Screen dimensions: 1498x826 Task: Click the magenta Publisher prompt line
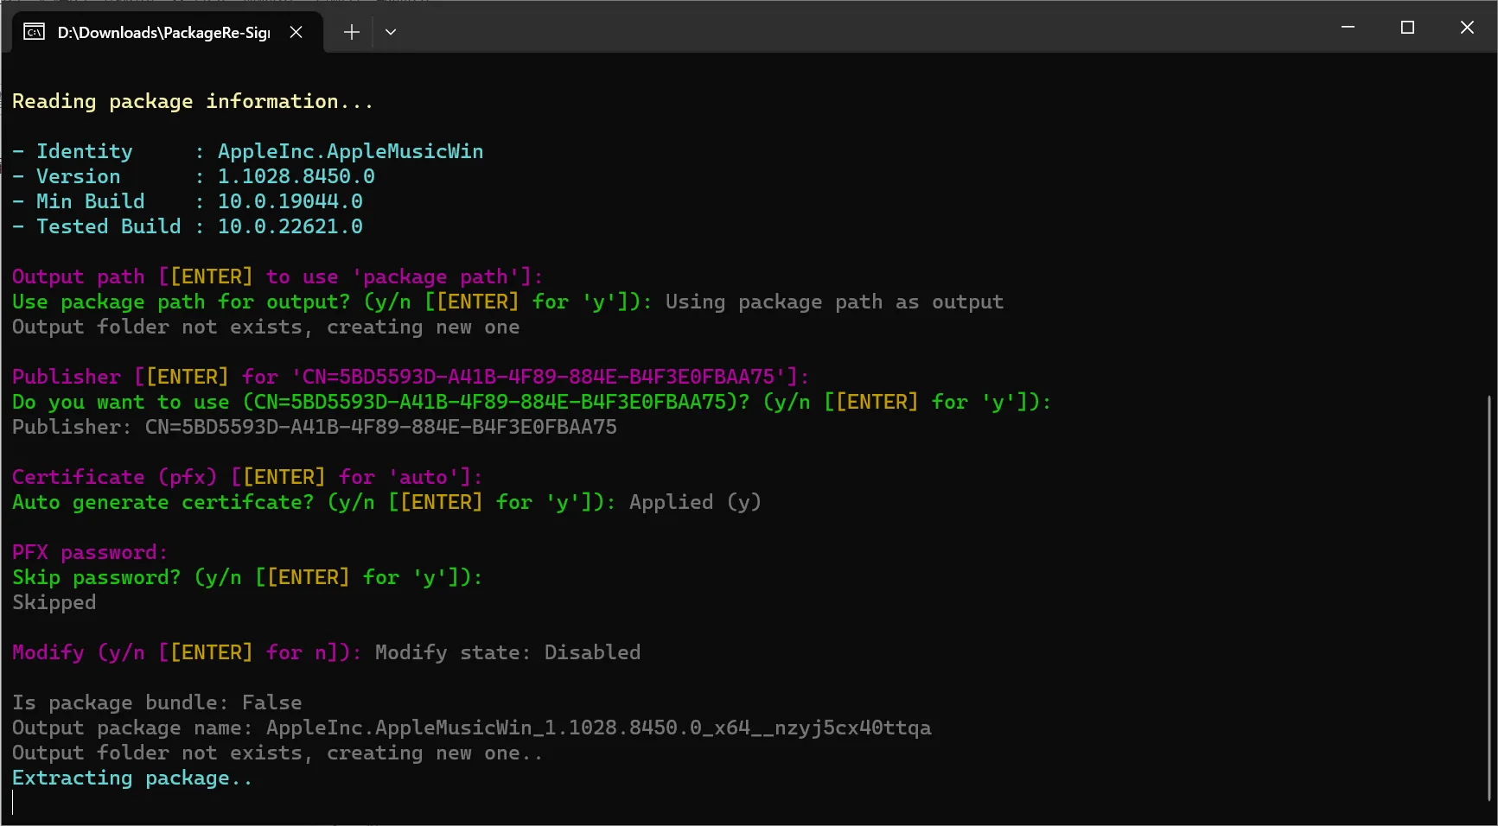(x=411, y=377)
